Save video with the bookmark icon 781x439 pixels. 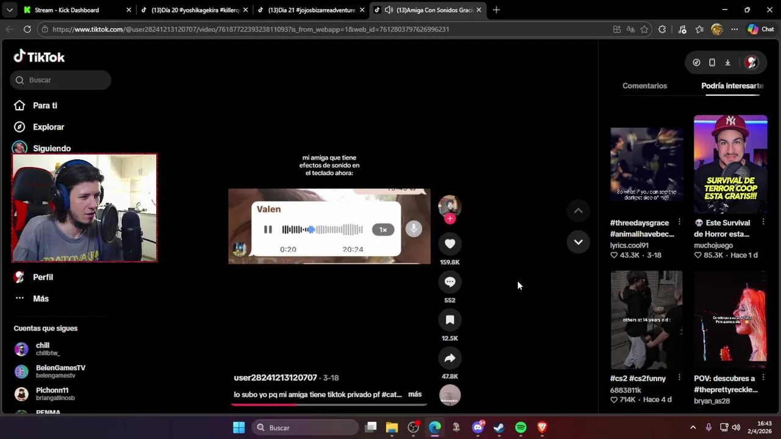[450, 319]
